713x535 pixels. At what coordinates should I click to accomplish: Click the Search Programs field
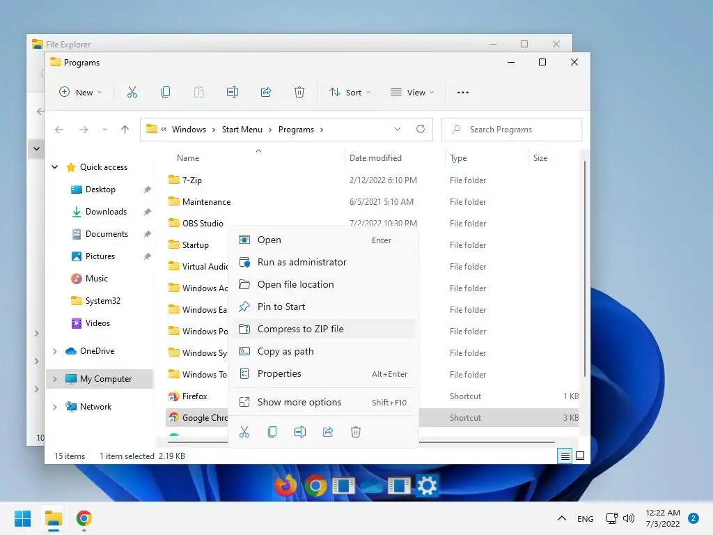(512, 130)
